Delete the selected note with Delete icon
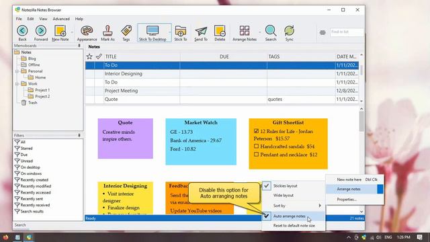The height and width of the screenshot is (242, 430). 220,31
